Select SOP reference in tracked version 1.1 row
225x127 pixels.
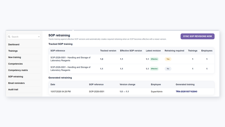[70, 69]
